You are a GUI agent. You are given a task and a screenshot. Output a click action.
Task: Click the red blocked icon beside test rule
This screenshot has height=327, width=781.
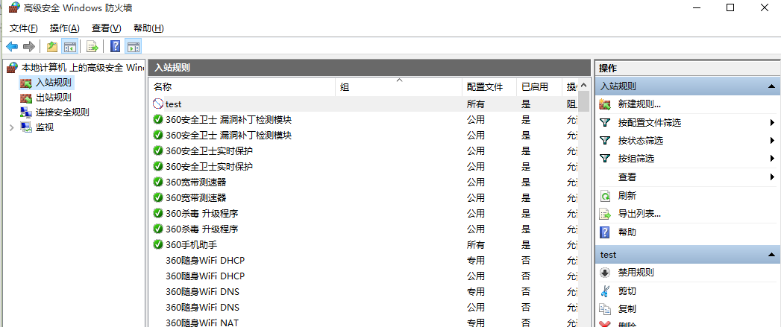[x=158, y=104]
